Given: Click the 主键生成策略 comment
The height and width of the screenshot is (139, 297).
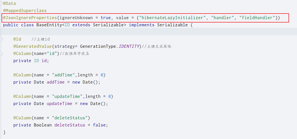Looking at the screenshot, I should [x=157, y=47].
